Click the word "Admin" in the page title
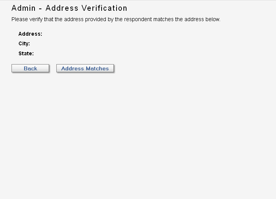Viewport: 276px width, 199px height. point(23,8)
